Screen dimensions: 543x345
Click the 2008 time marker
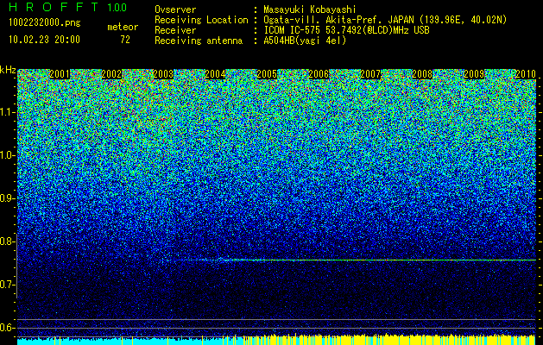pyautogui.click(x=422, y=74)
